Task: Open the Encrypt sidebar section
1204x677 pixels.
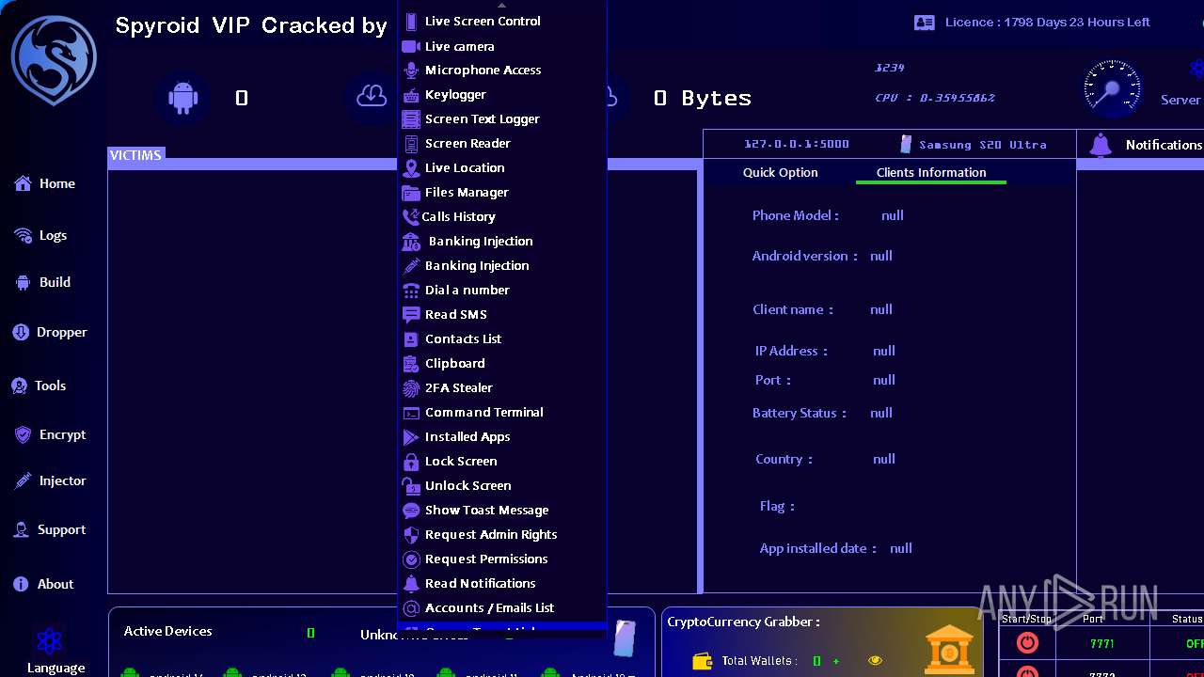Action: point(51,434)
